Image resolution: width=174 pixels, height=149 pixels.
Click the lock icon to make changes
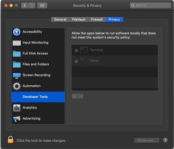tap(11, 139)
